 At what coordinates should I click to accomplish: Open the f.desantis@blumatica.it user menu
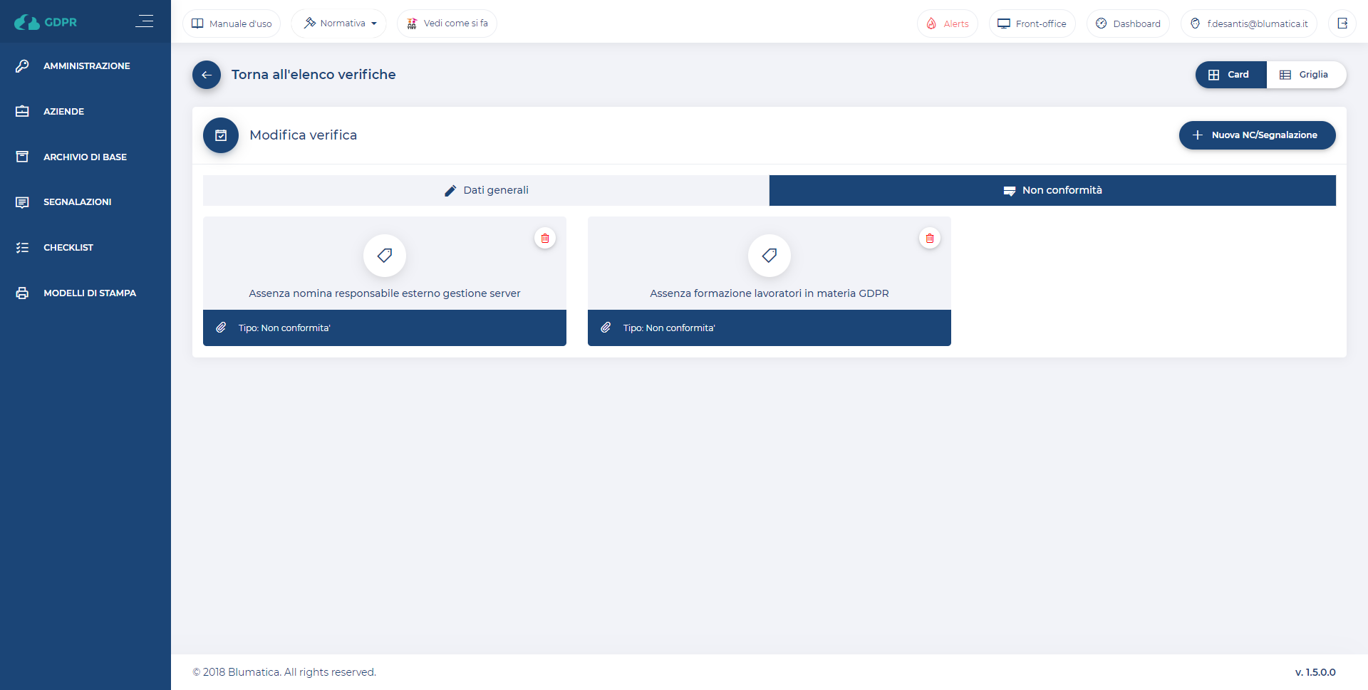(1248, 23)
